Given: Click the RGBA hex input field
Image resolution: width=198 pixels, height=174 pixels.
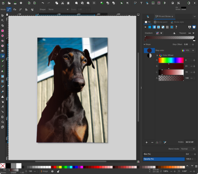Looking at the screenshot, I should pos(190,142).
